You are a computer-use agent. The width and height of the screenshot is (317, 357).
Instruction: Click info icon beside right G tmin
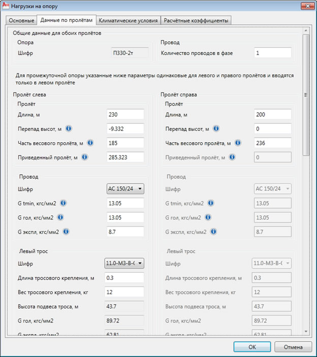[211, 203]
